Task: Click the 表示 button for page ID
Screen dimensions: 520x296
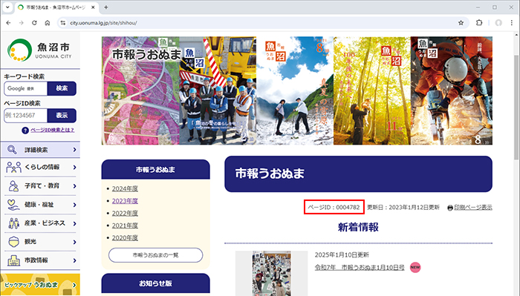Action: pos(62,115)
